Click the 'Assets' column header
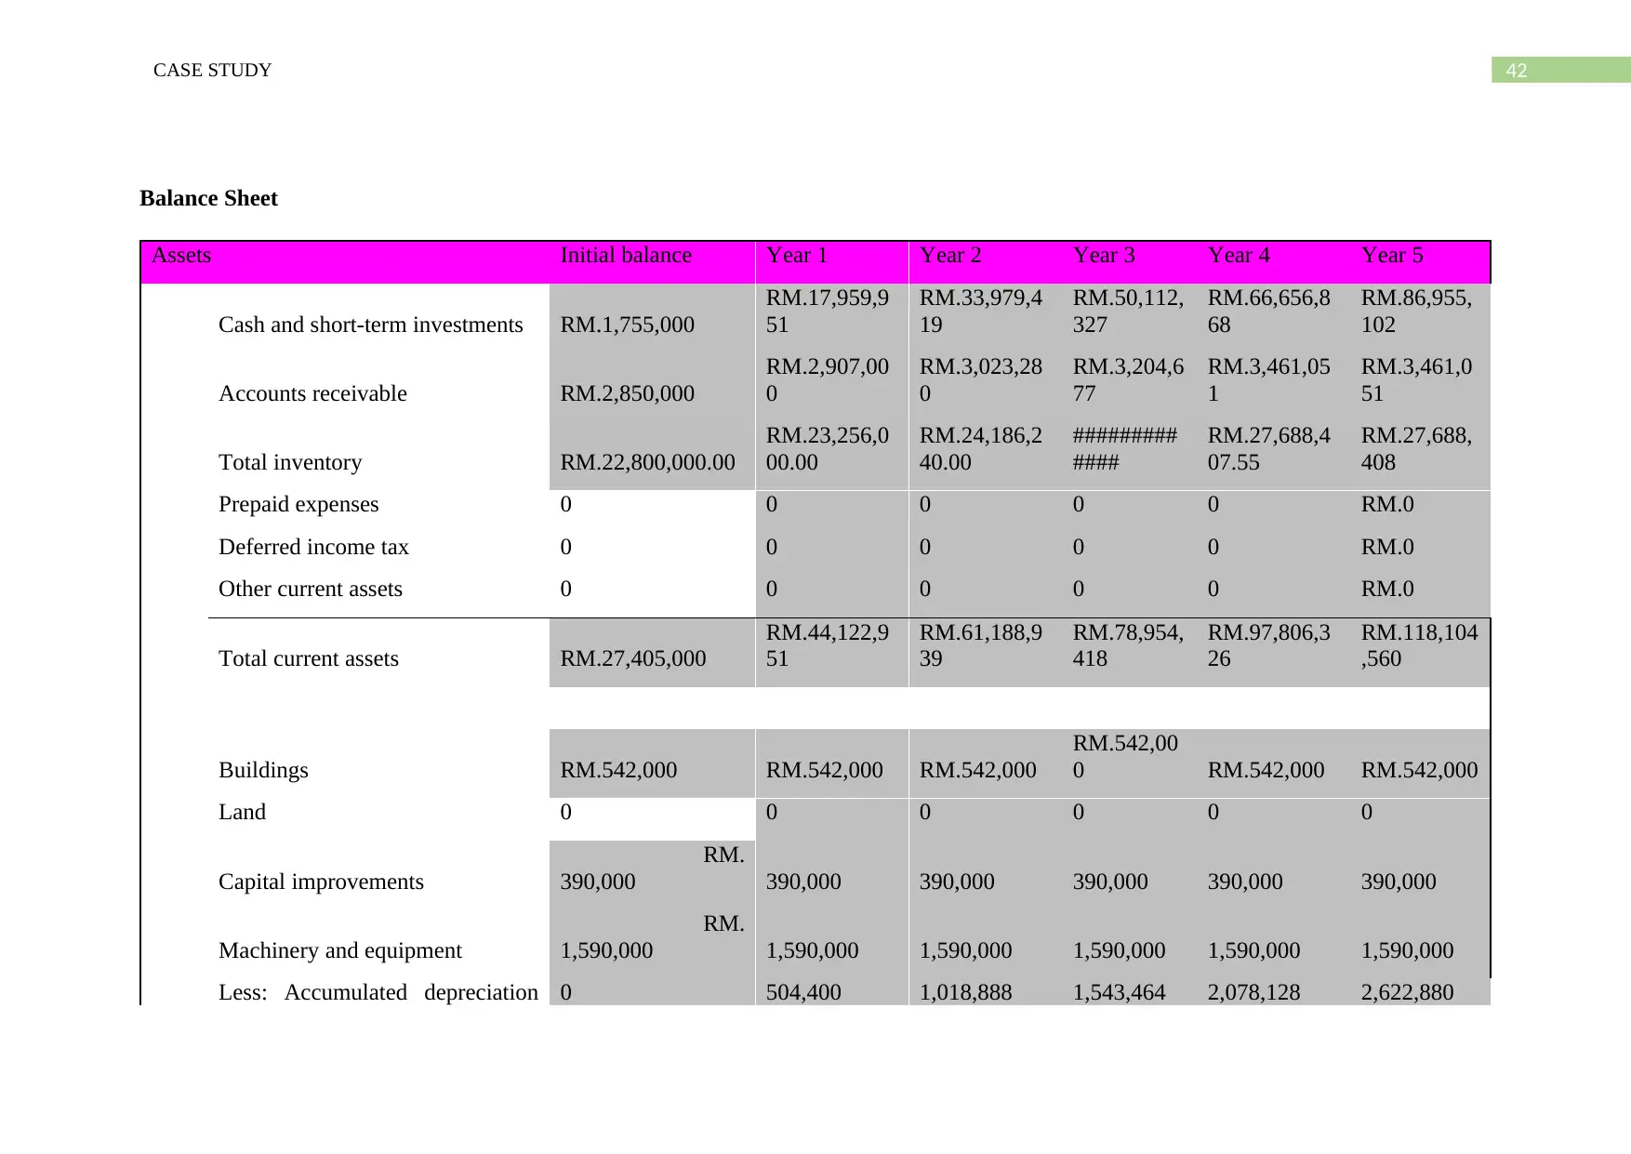The height and width of the screenshot is (1154, 1631). pyautogui.click(x=181, y=255)
